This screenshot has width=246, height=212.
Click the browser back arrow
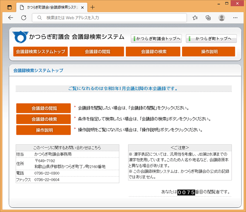tap(11, 18)
